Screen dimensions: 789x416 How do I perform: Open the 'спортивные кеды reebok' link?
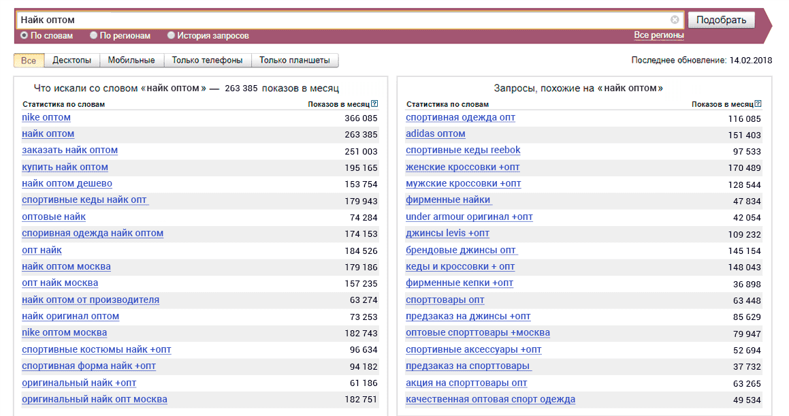pos(463,150)
